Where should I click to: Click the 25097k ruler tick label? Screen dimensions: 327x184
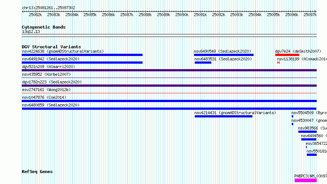pyautogui.click(x=310, y=15)
